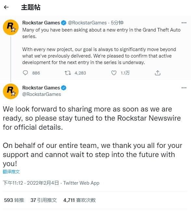Retweet the first Rockstar Games tweet
The height and width of the screenshot is (211, 191).
pyautogui.click(x=68, y=73)
